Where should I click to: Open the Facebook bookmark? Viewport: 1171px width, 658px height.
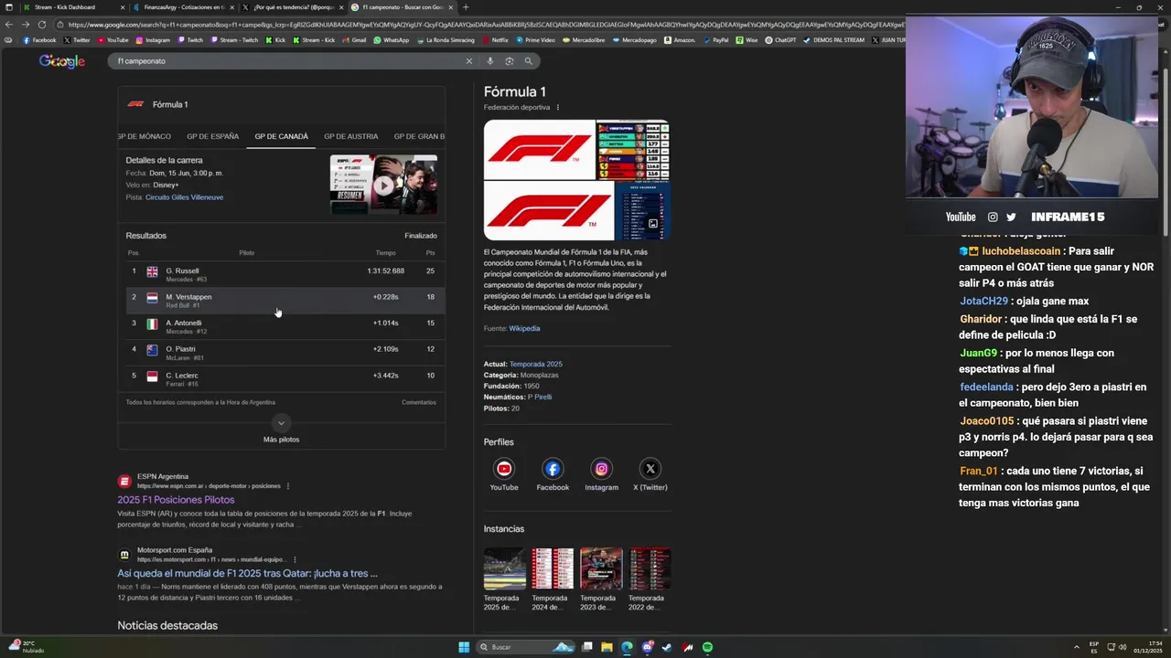[39, 40]
